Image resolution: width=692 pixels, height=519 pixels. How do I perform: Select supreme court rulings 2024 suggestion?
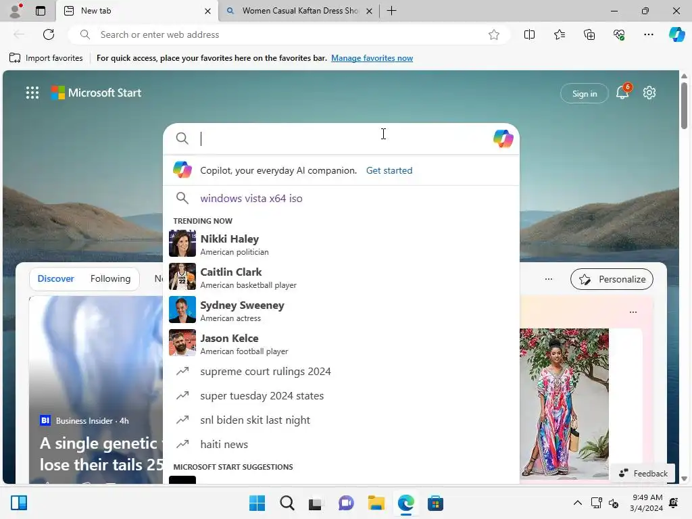(341, 372)
